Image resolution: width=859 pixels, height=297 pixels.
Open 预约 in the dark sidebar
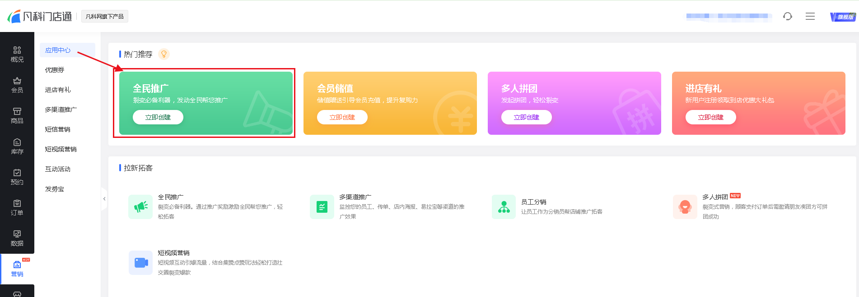(x=17, y=177)
